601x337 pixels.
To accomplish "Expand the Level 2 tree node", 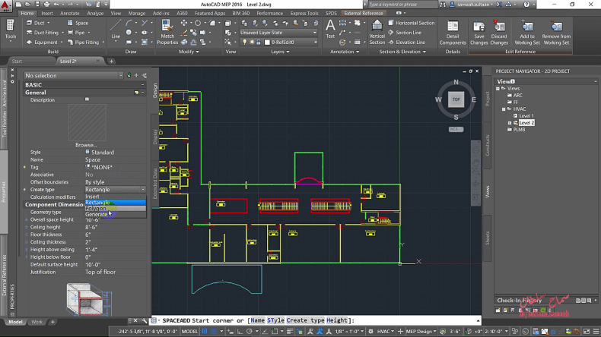I will point(510,123).
